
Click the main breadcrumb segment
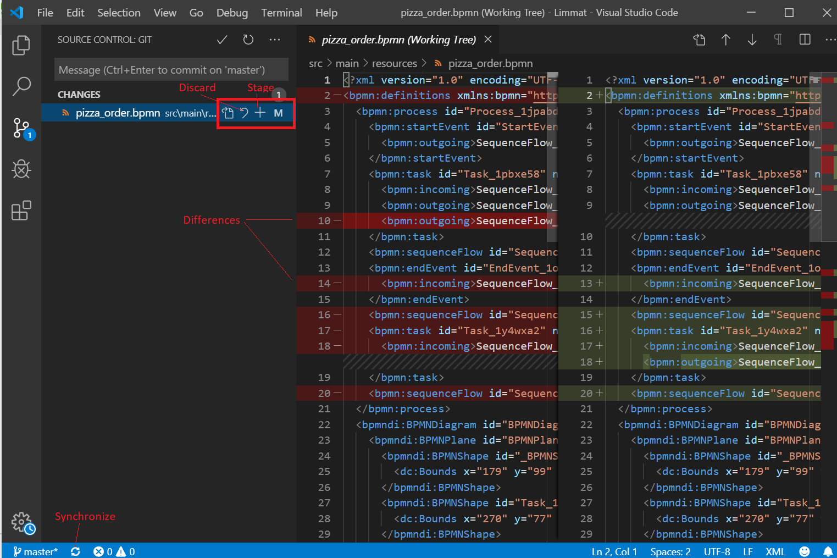[x=347, y=64]
